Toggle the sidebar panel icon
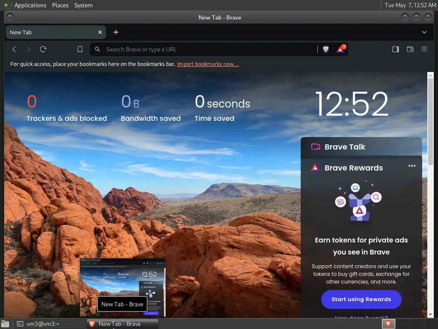Viewport: 438px width, 329px height. pyautogui.click(x=396, y=50)
